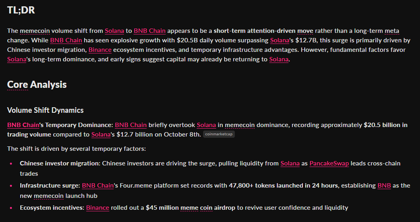Image resolution: width=420 pixels, height=222 pixels.
Task: Open the PancakeSwap link
Action: [x=329, y=163]
